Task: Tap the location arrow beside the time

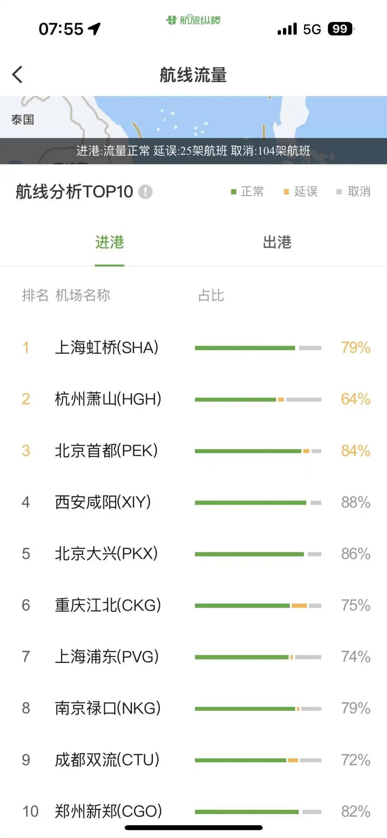Action: tap(94, 29)
